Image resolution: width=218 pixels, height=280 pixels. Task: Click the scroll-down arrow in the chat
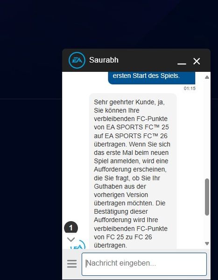[207, 244]
